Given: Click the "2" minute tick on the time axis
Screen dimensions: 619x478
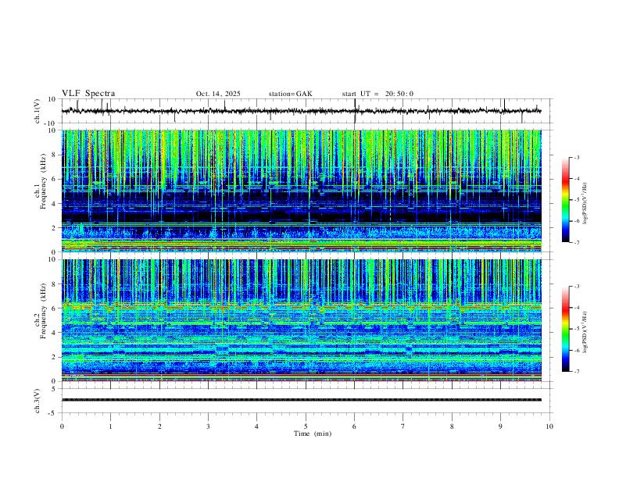Looking at the screenshot, I should pos(159,426).
